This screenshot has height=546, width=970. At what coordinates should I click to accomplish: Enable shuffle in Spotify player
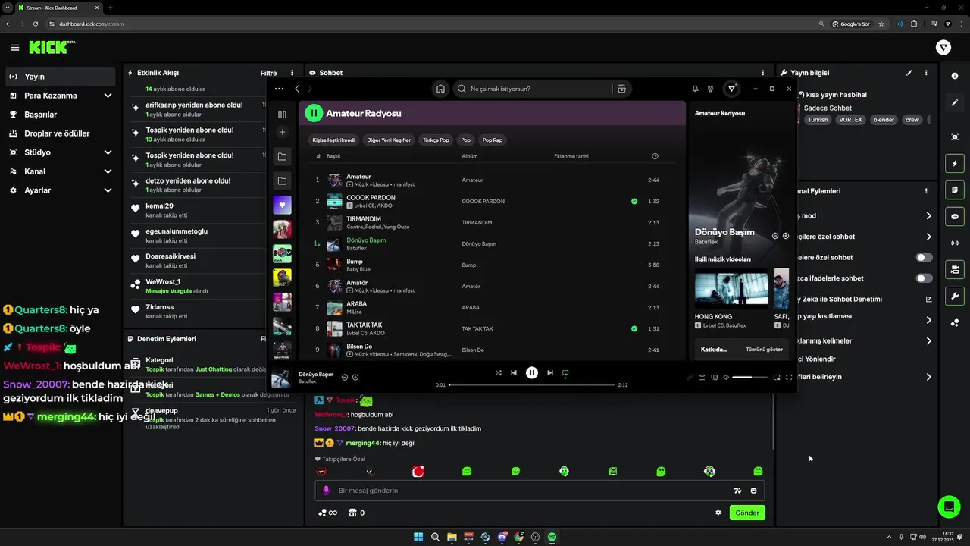498,372
